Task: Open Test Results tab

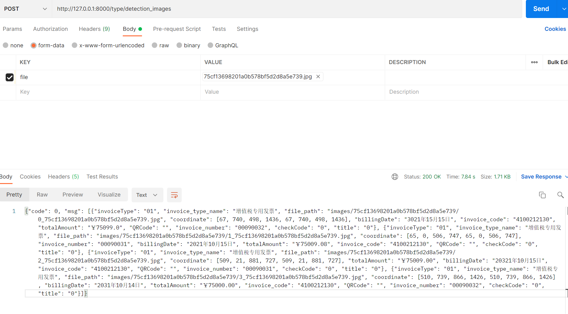Action: [102, 177]
